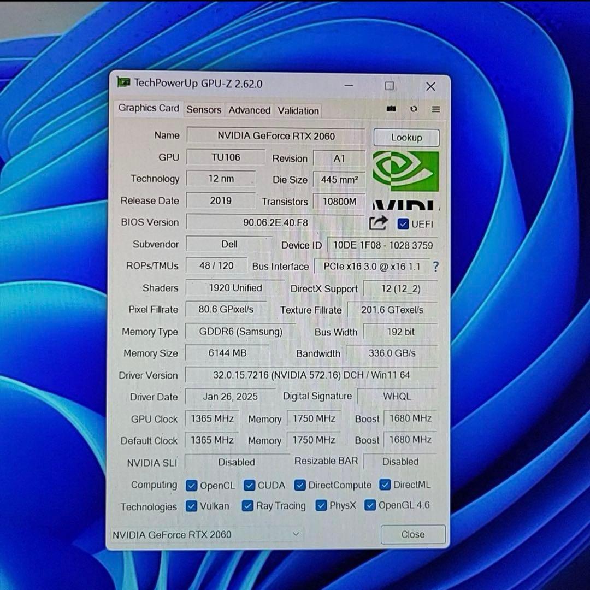Toggle the UEFI checkbox

pyautogui.click(x=403, y=223)
